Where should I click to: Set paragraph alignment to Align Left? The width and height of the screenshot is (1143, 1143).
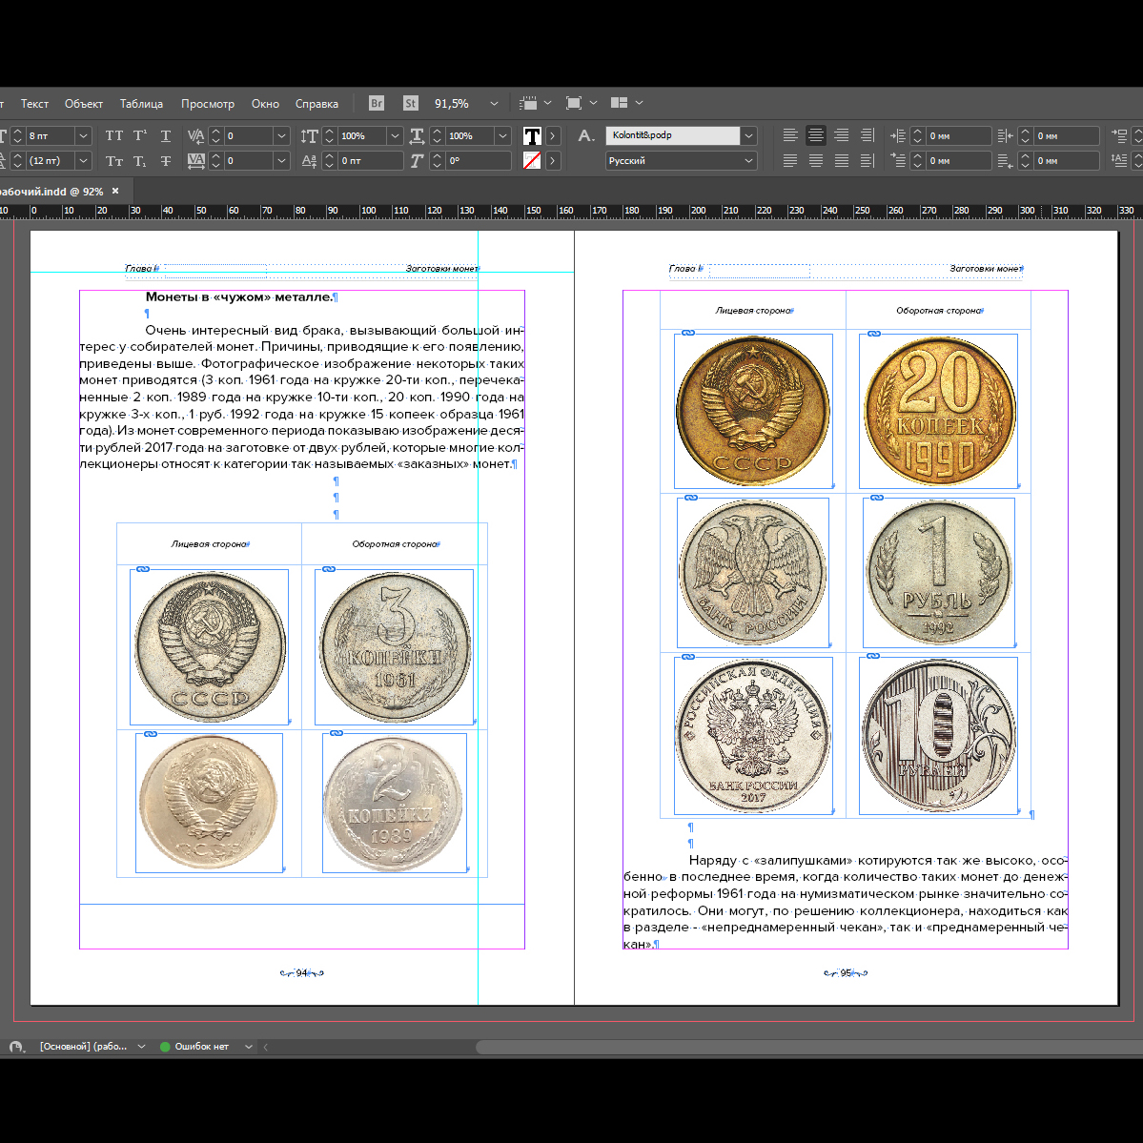tap(790, 135)
